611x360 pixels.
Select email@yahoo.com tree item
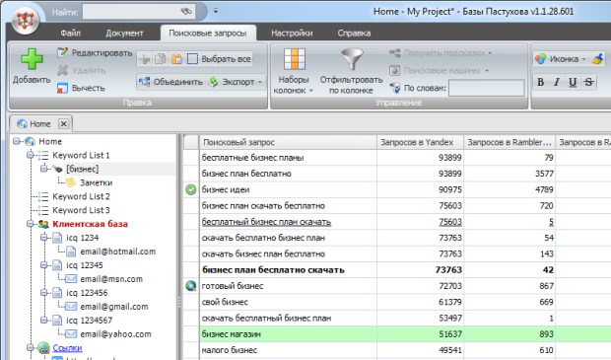click(115, 334)
